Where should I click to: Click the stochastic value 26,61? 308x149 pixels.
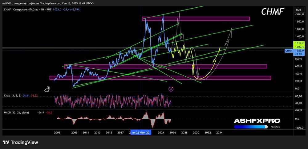click(26, 96)
